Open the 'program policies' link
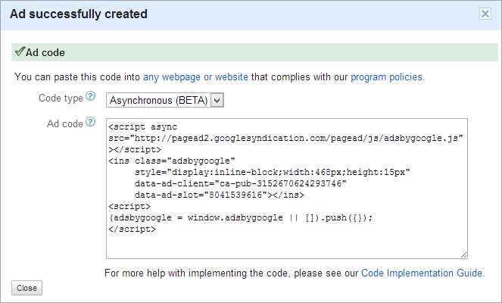The image size is (502, 303). pos(386,77)
